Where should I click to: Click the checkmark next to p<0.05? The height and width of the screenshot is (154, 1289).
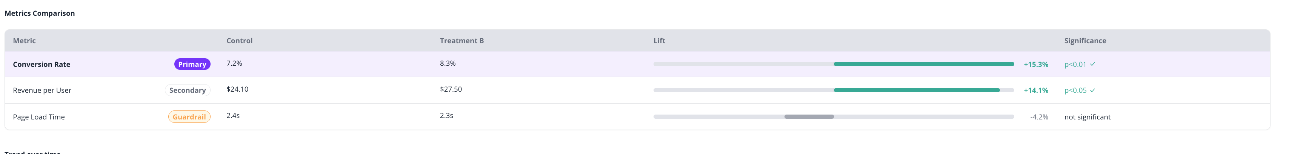pyautogui.click(x=1092, y=90)
